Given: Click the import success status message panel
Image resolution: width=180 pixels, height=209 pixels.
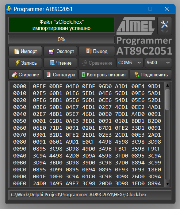Looking at the screenshot, I should (62, 25).
